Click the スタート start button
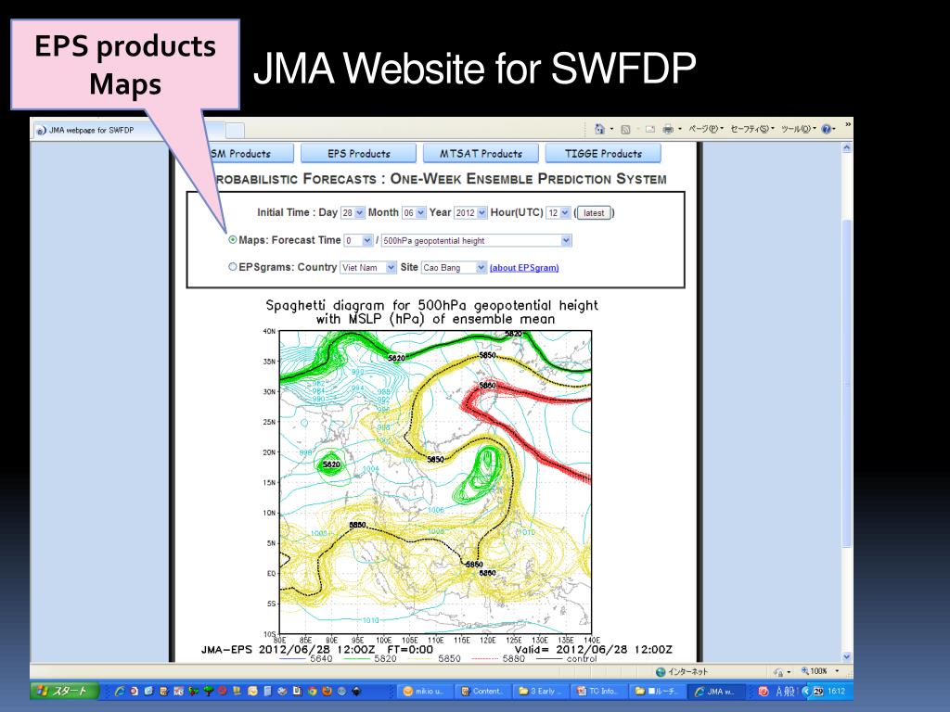The height and width of the screenshot is (712, 950). coord(65,691)
